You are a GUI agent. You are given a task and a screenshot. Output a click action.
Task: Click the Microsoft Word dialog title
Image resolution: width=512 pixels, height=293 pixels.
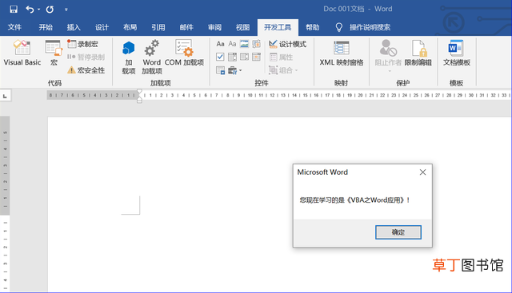tap(322, 172)
